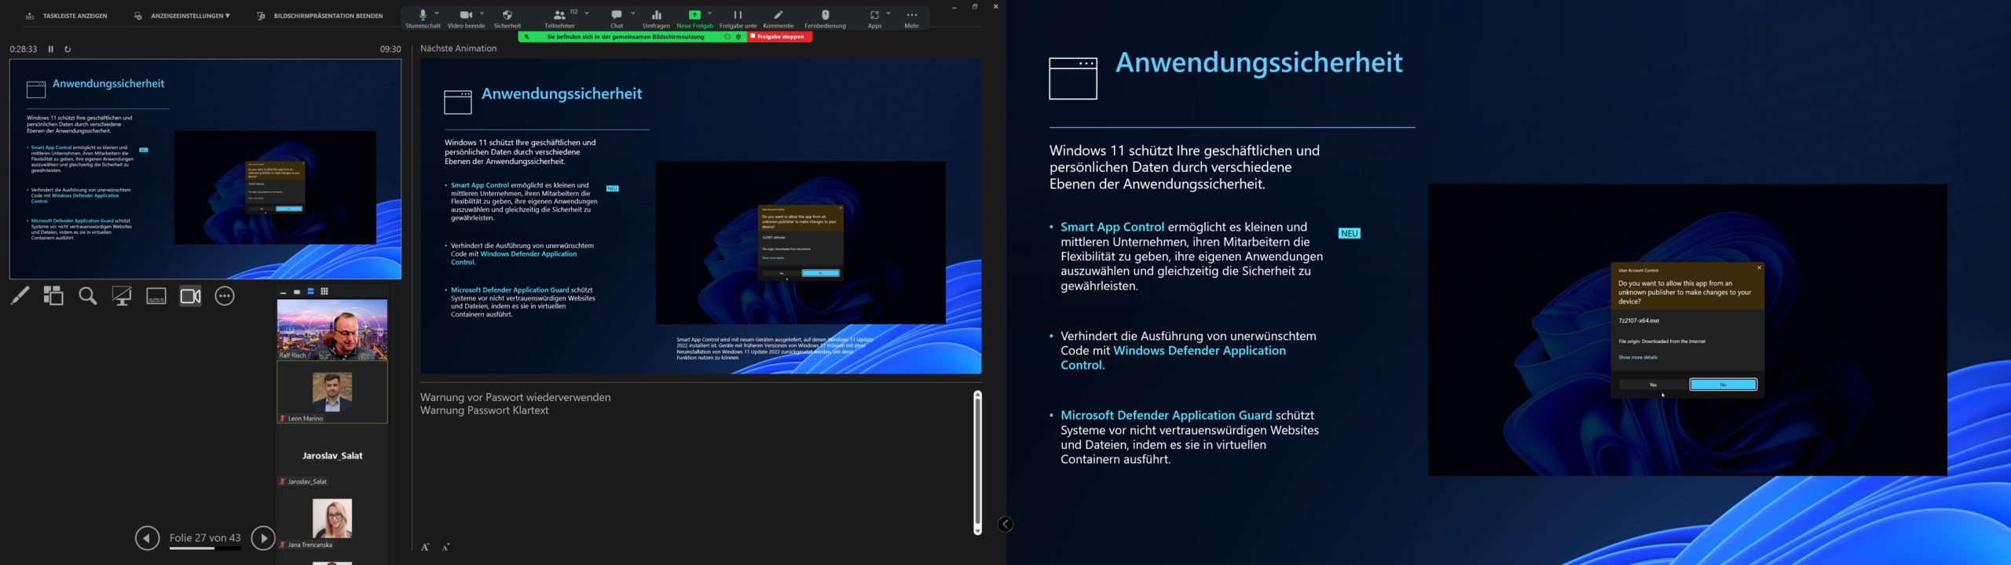Increase the notes text size
The width and height of the screenshot is (2011, 565).
pyautogui.click(x=425, y=547)
